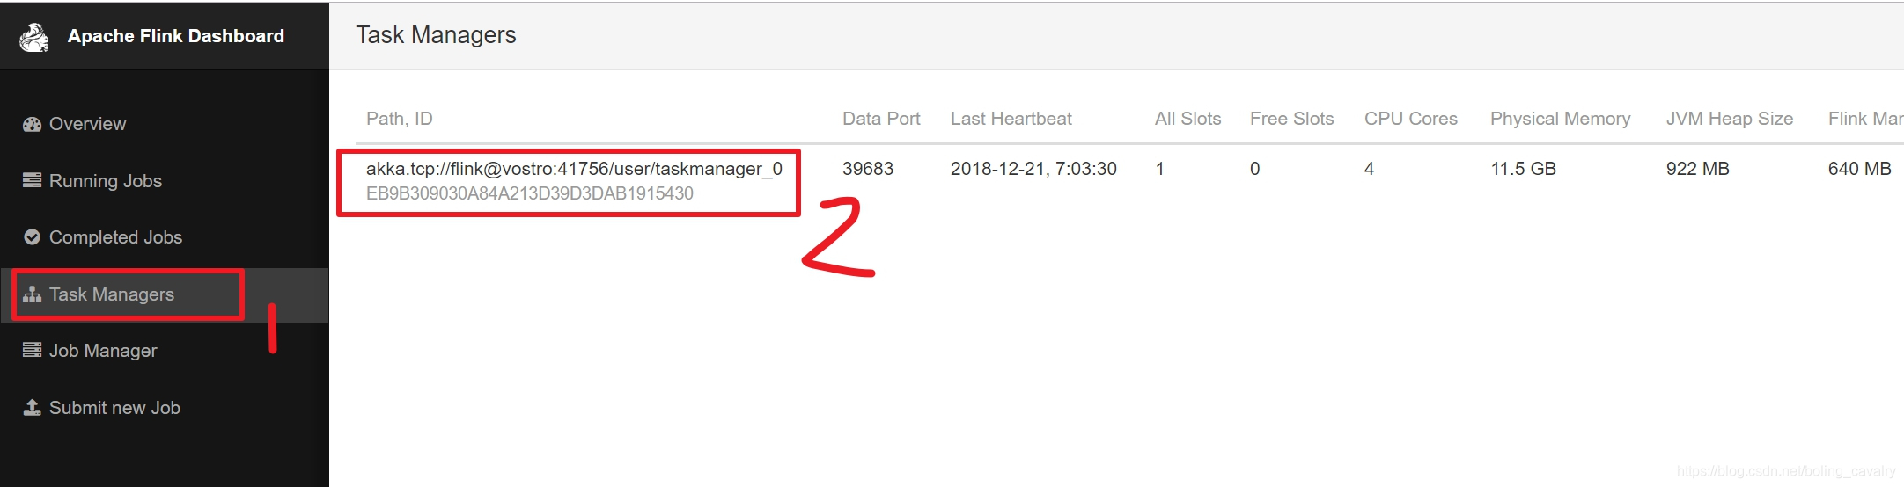
Task: Click the Last Heartbeat column header
Action: (1011, 119)
